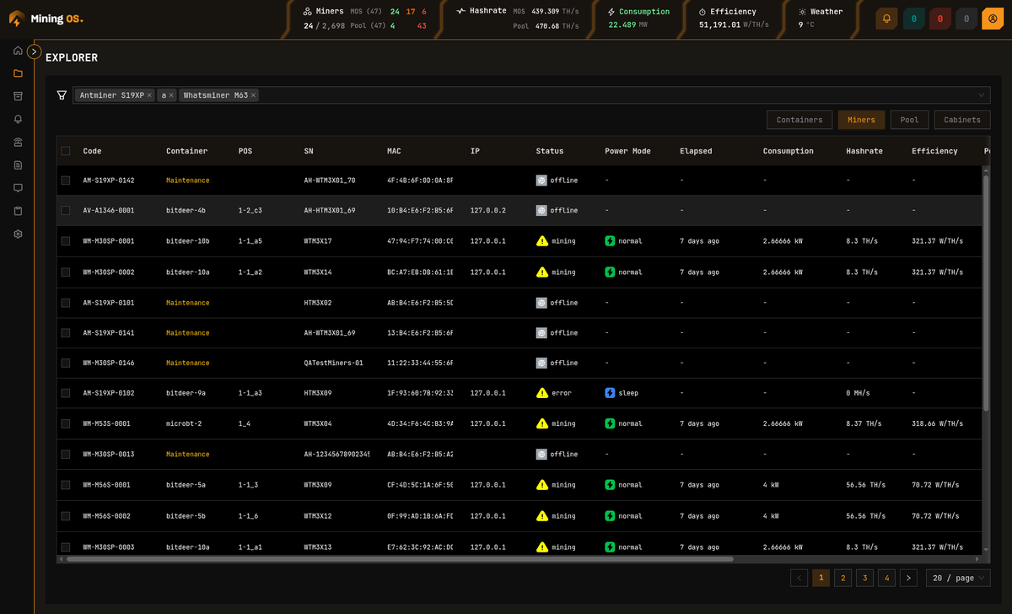Go to next page arrow
The image size is (1012, 614).
tap(908, 578)
